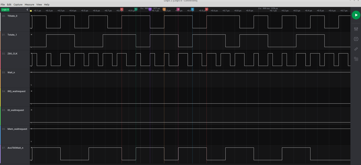Open the Edit menu
Screen dimensions: 361x165
coord(9,5)
